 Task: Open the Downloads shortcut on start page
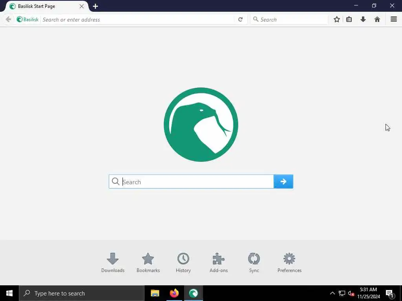pos(113,263)
